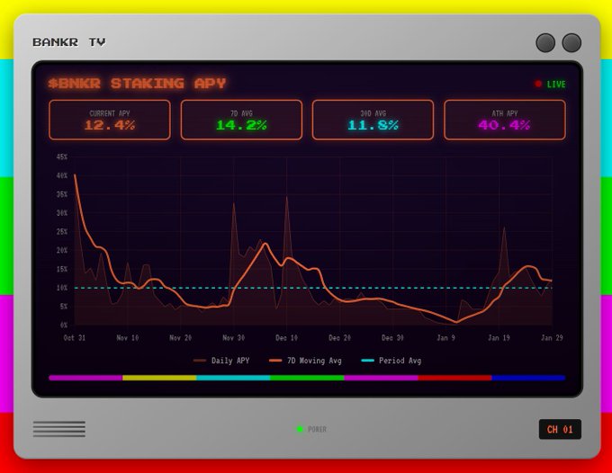612x473 pixels.
Task: Click the CH 01 channel display
Action: click(x=560, y=429)
